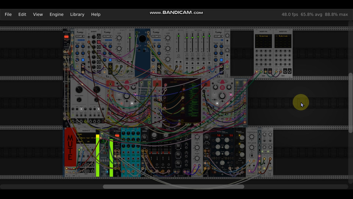This screenshot has width=353, height=199.
Task: Open the Engine menu
Action: point(56,14)
